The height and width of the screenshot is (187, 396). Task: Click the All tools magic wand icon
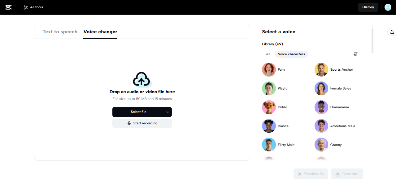pos(25,7)
